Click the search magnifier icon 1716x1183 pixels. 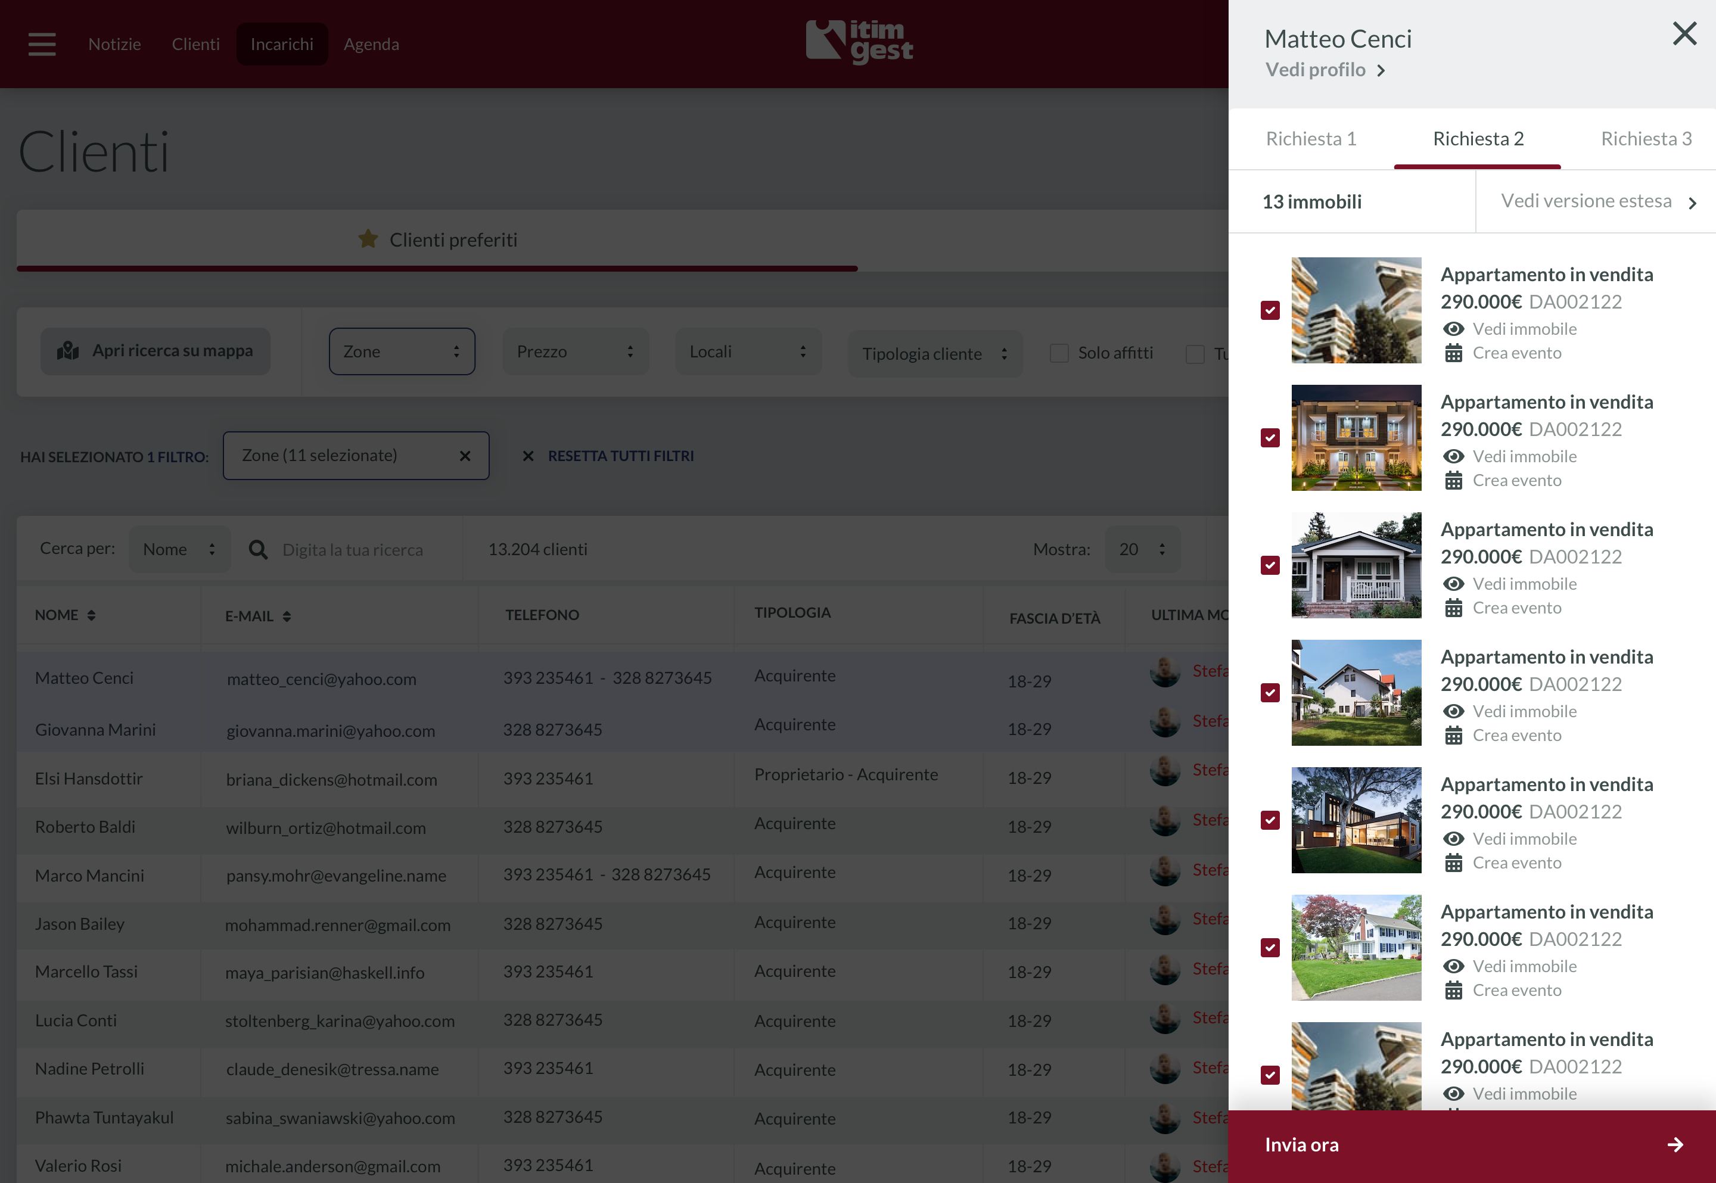click(258, 549)
